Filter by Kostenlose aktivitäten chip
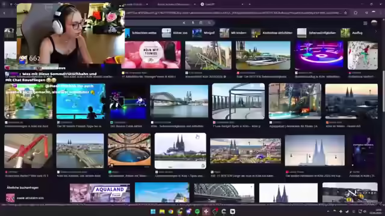The image size is (385, 216). 272,33
